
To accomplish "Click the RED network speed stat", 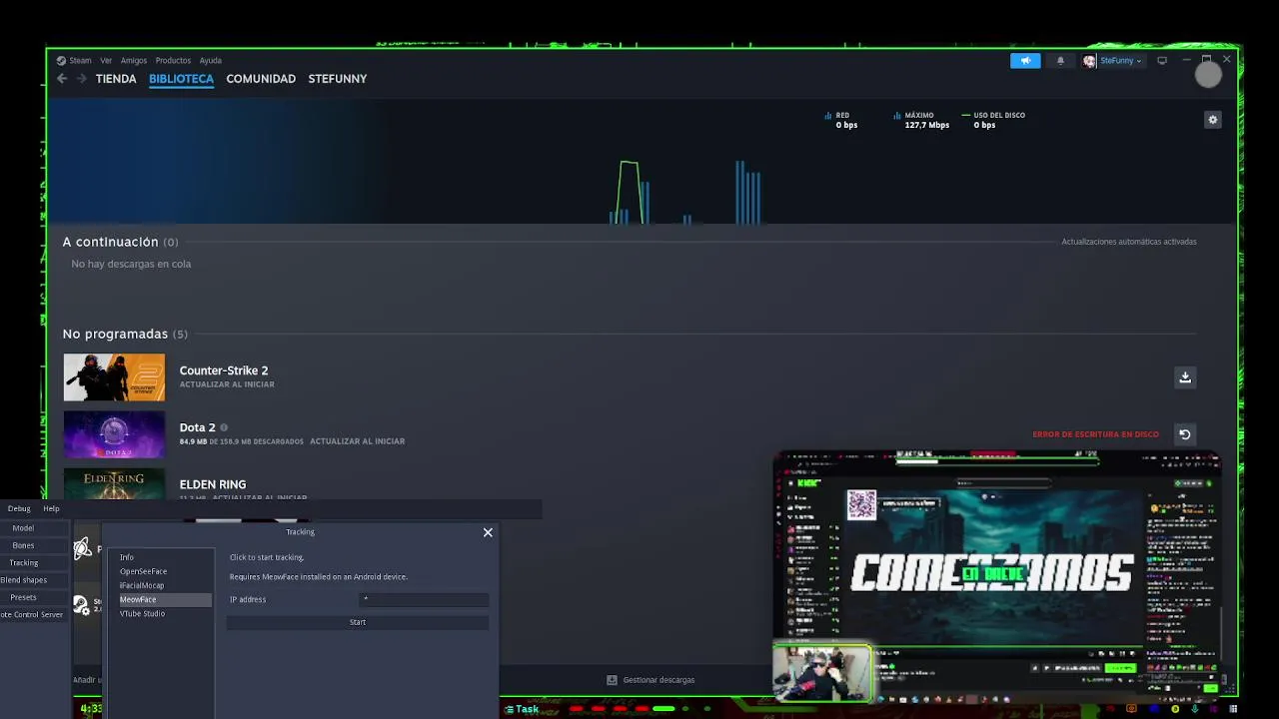I will pos(840,120).
